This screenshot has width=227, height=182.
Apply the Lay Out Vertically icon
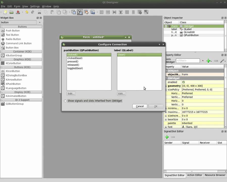click(108, 12)
